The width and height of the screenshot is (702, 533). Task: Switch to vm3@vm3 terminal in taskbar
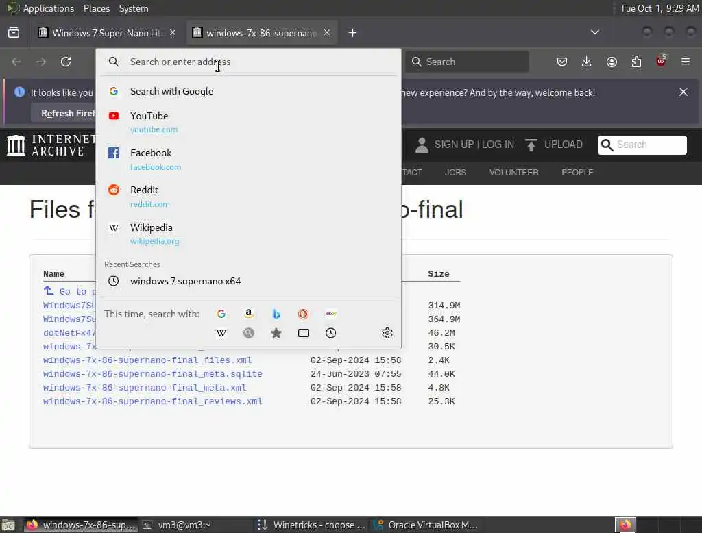point(195,525)
